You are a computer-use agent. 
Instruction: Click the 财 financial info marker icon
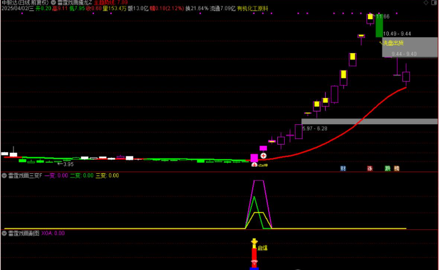click(x=343, y=169)
